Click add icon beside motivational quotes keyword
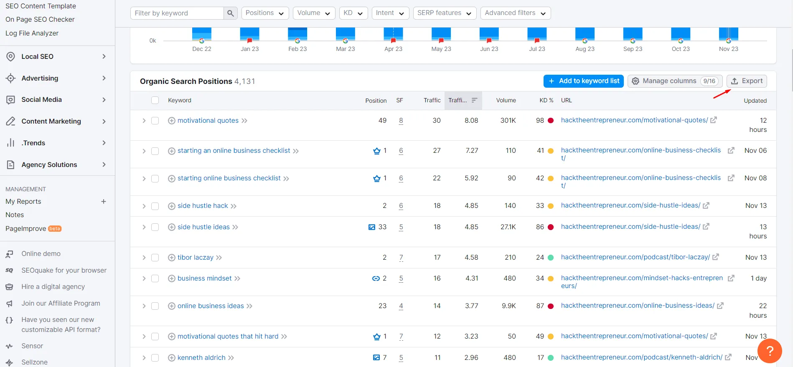Image resolution: width=793 pixels, height=367 pixels. coord(171,121)
